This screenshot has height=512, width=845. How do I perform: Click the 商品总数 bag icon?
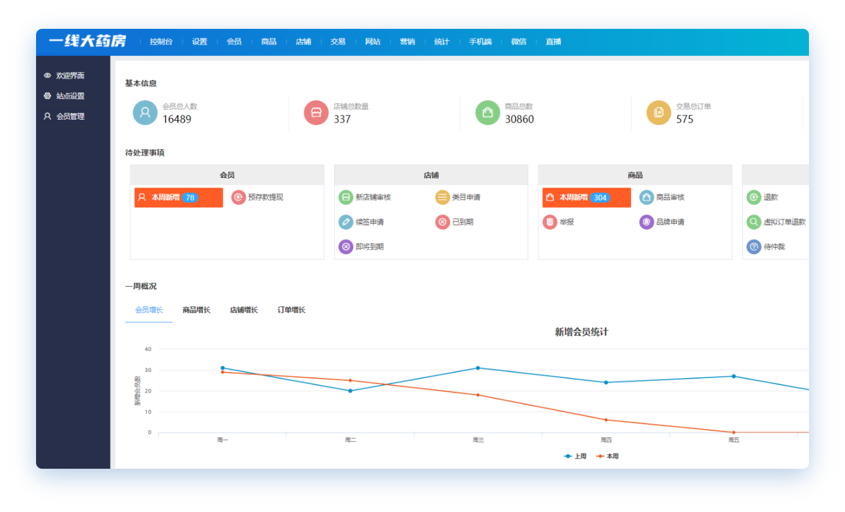487,112
